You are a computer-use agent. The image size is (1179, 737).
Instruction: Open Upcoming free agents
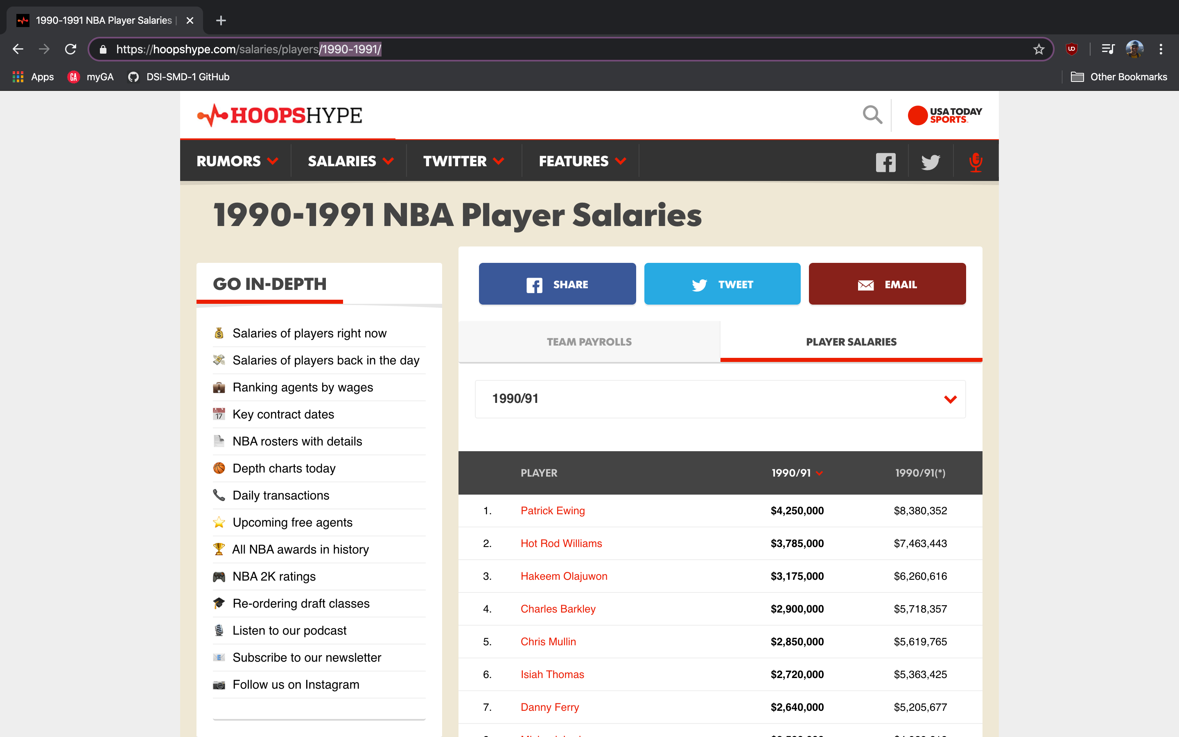coord(292,522)
